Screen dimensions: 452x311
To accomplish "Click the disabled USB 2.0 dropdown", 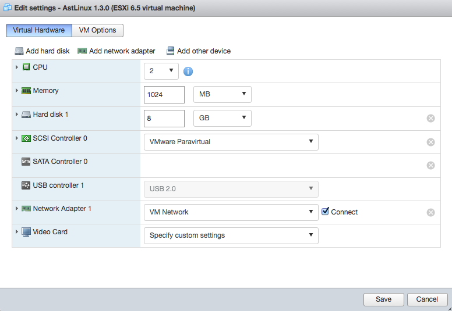I will [231, 189].
